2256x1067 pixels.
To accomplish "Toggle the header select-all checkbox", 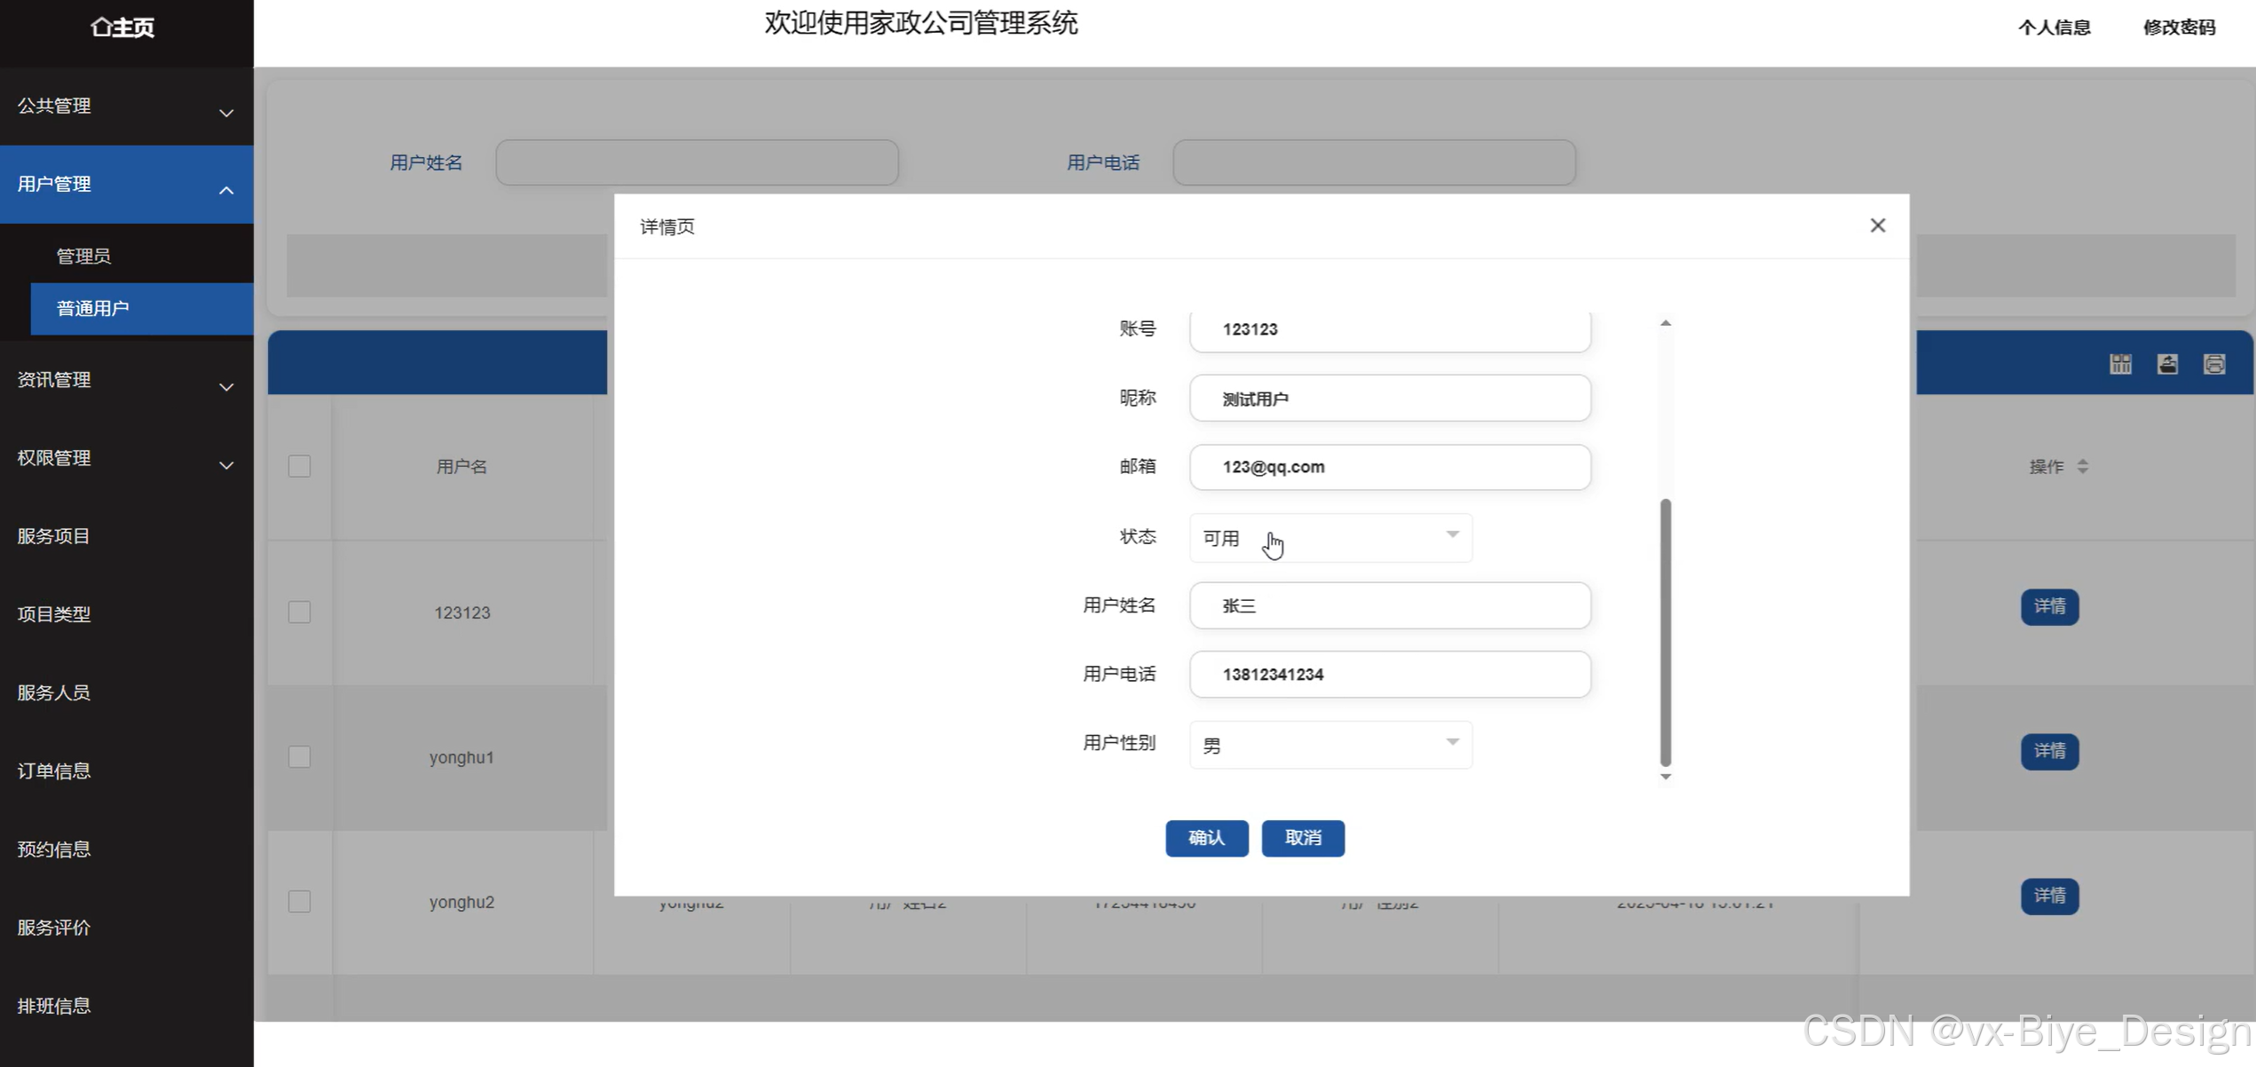I will click(x=299, y=466).
